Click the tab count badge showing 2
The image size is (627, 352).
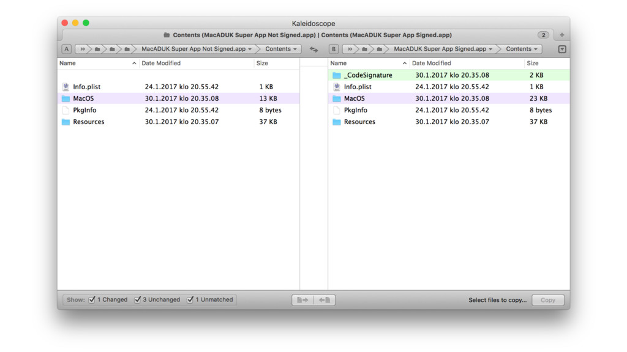(543, 35)
